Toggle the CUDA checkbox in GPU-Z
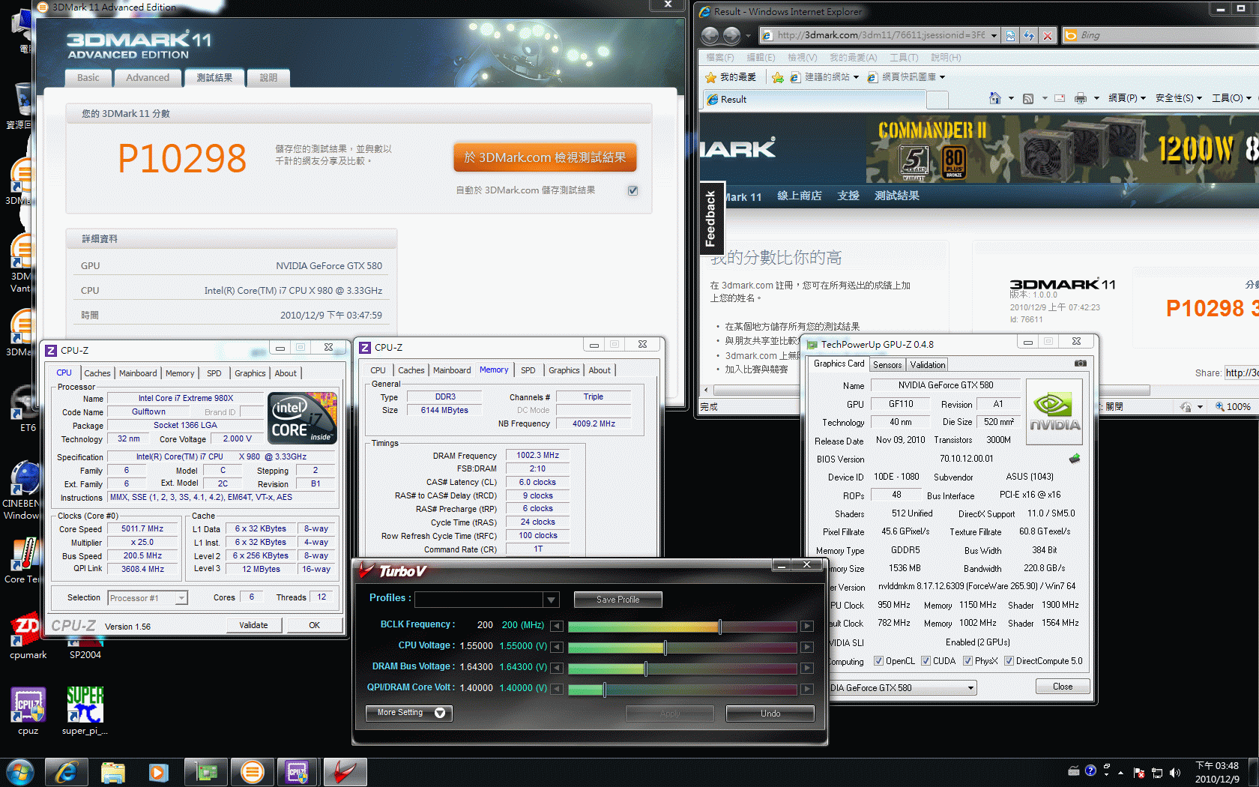 [926, 661]
